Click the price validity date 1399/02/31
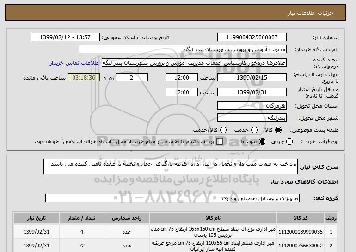This screenshot has height=252, width=356. click(x=252, y=92)
